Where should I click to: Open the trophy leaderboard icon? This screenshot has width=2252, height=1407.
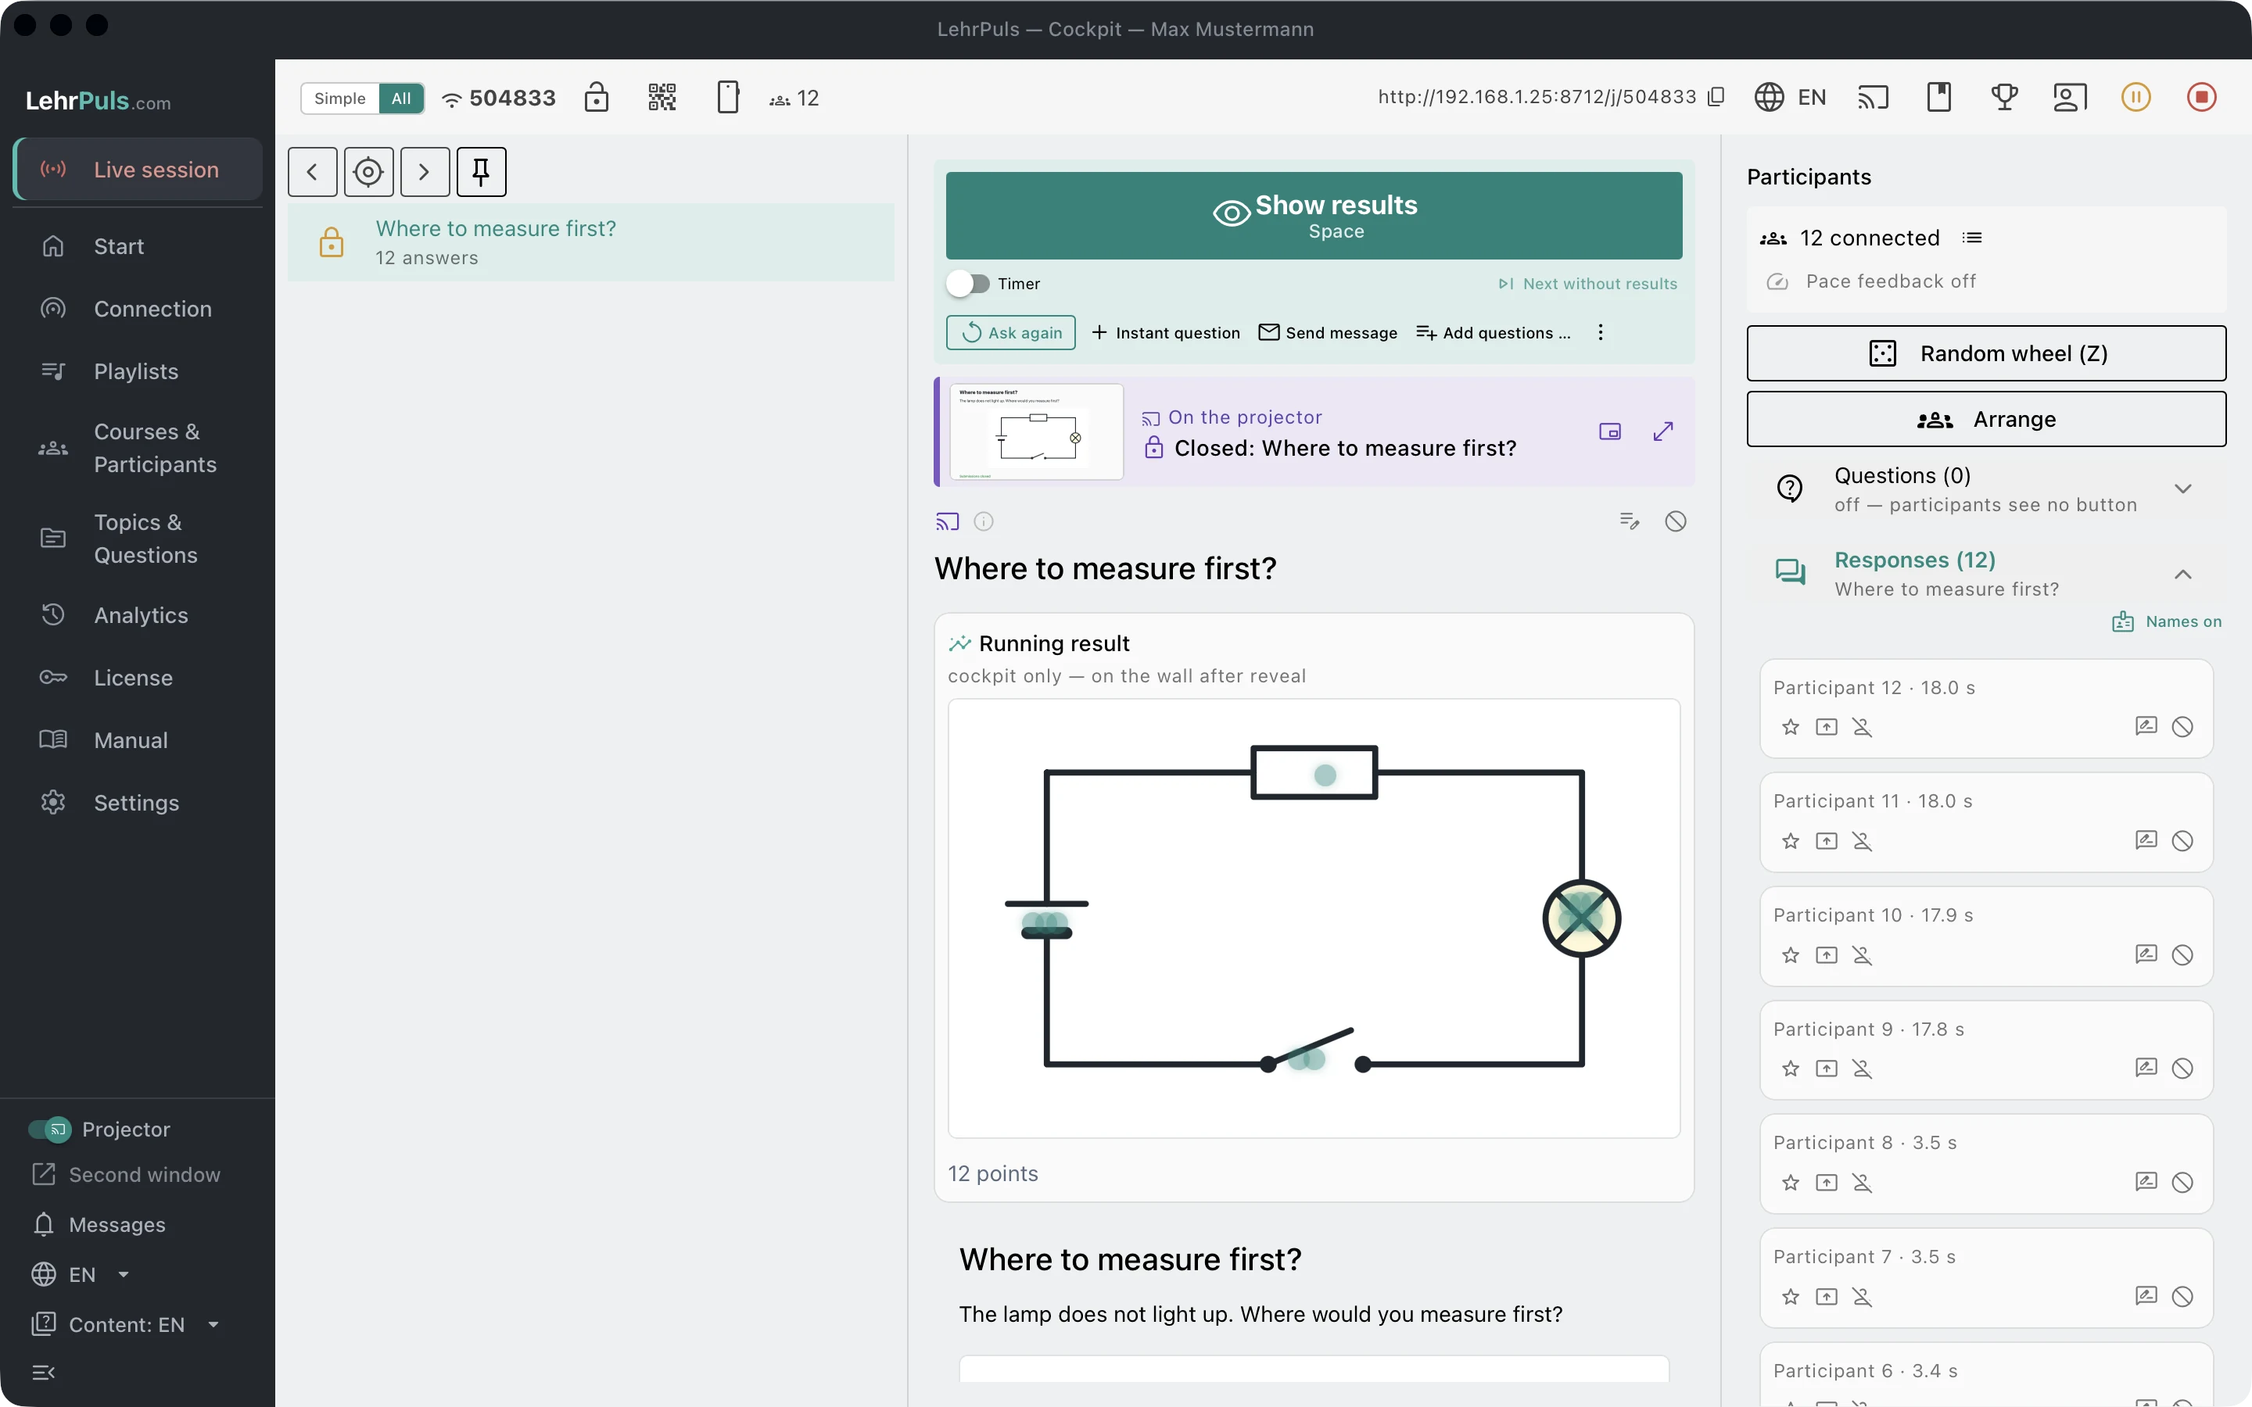tap(2004, 98)
